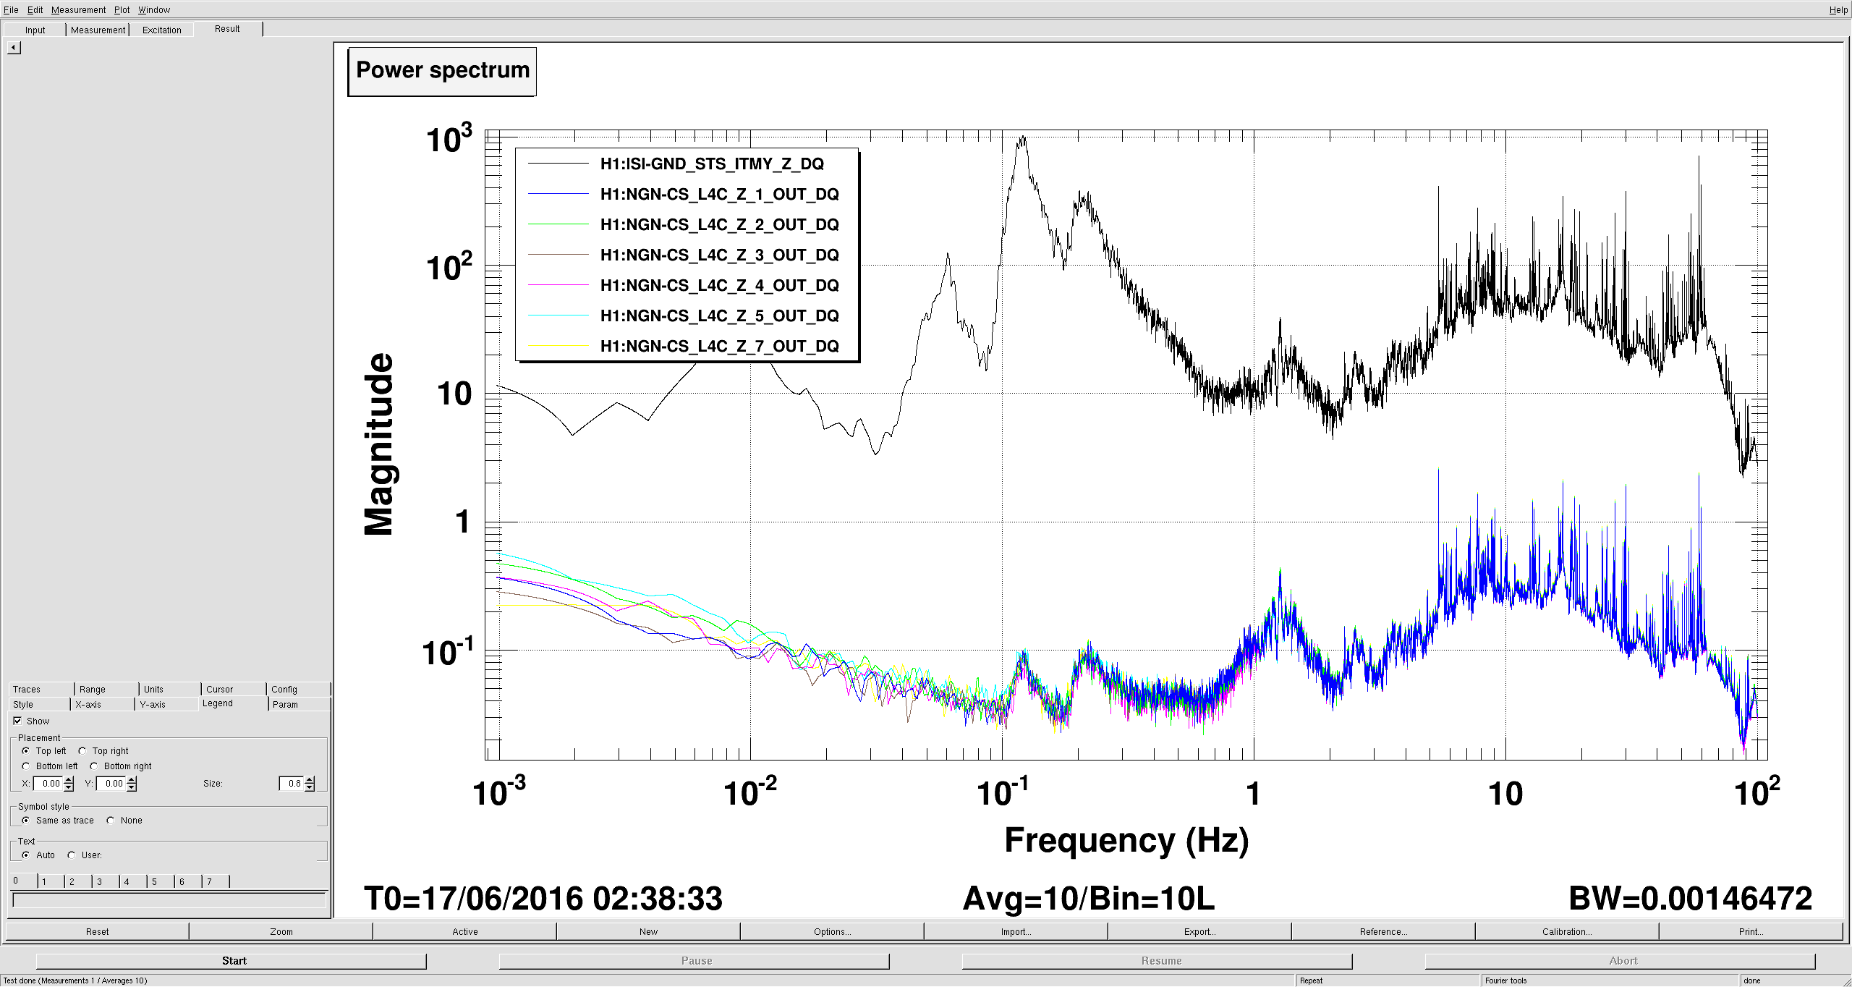The height and width of the screenshot is (987, 1852).
Task: Start the measurement
Action: (231, 961)
